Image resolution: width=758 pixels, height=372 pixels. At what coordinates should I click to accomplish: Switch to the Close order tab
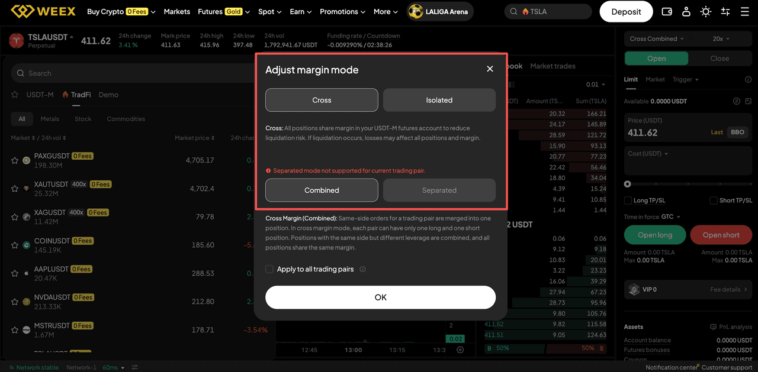[720, 58]
